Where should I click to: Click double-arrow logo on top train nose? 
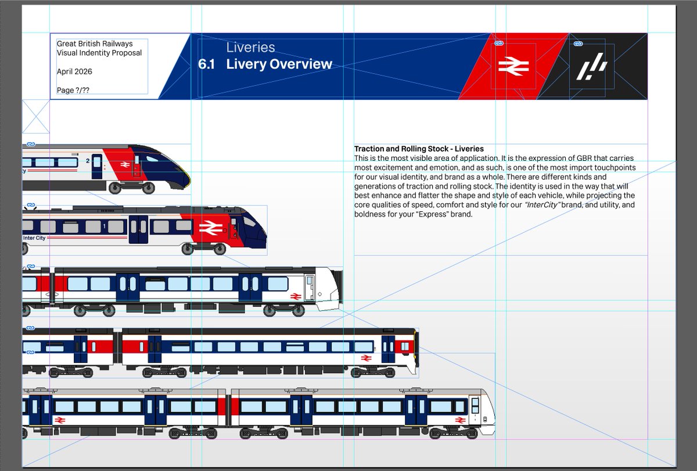[x=124, y=165]
